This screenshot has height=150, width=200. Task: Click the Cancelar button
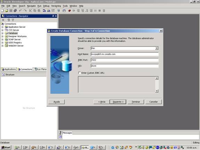153,102
